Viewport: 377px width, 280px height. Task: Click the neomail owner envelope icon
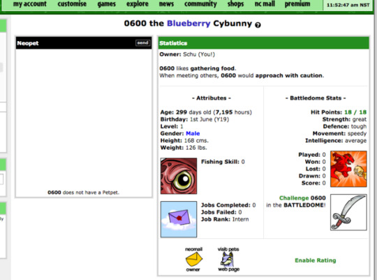194,259
